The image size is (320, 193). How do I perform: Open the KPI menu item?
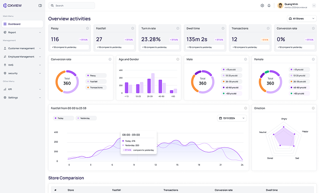(x=10, y=89)
